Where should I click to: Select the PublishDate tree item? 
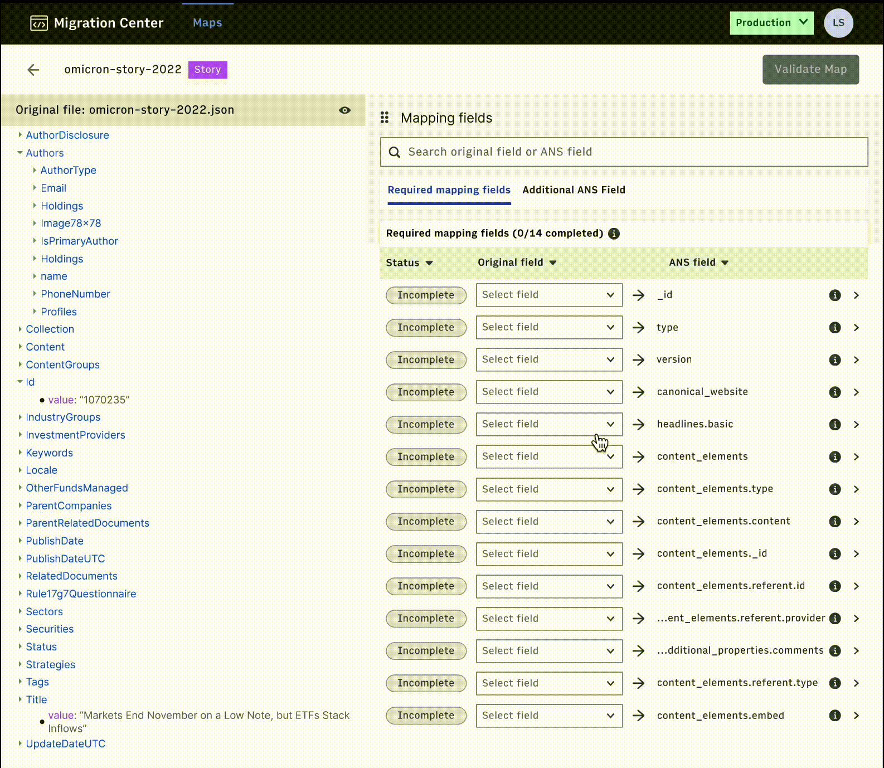coord(55,541)
